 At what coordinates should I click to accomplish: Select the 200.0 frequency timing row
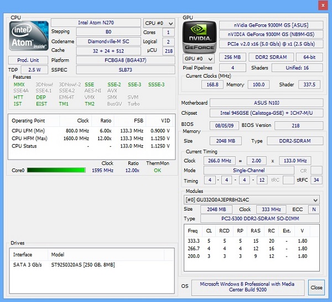pos(252,256)
